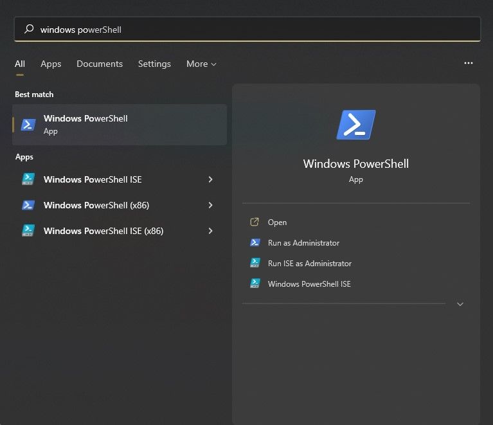
Task: Click the large PowerShell icon in details pane
Action: 356,125
